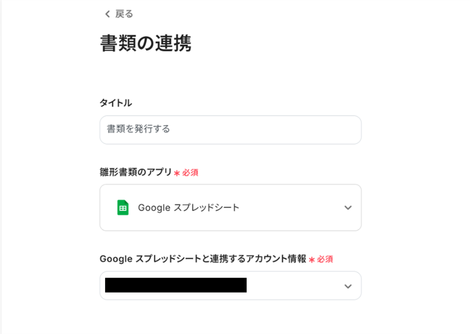The width and height of the screenshot is (470, 334).
Task: Open the redacted account selector value
Action: (176, 285)
